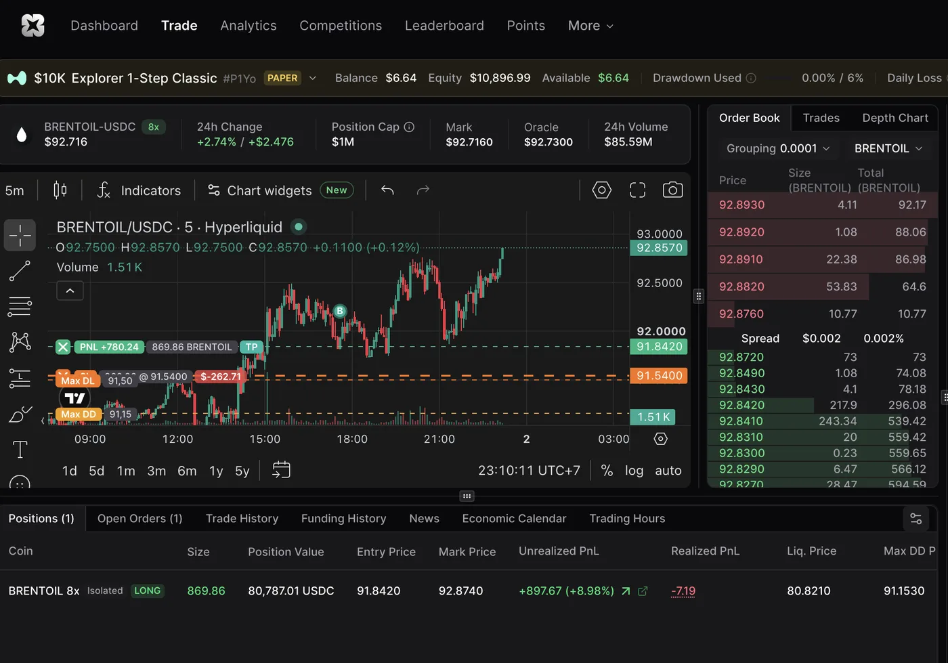948x663 pixels.
Task: Set chart range to 1d
Action: [69, 471]
